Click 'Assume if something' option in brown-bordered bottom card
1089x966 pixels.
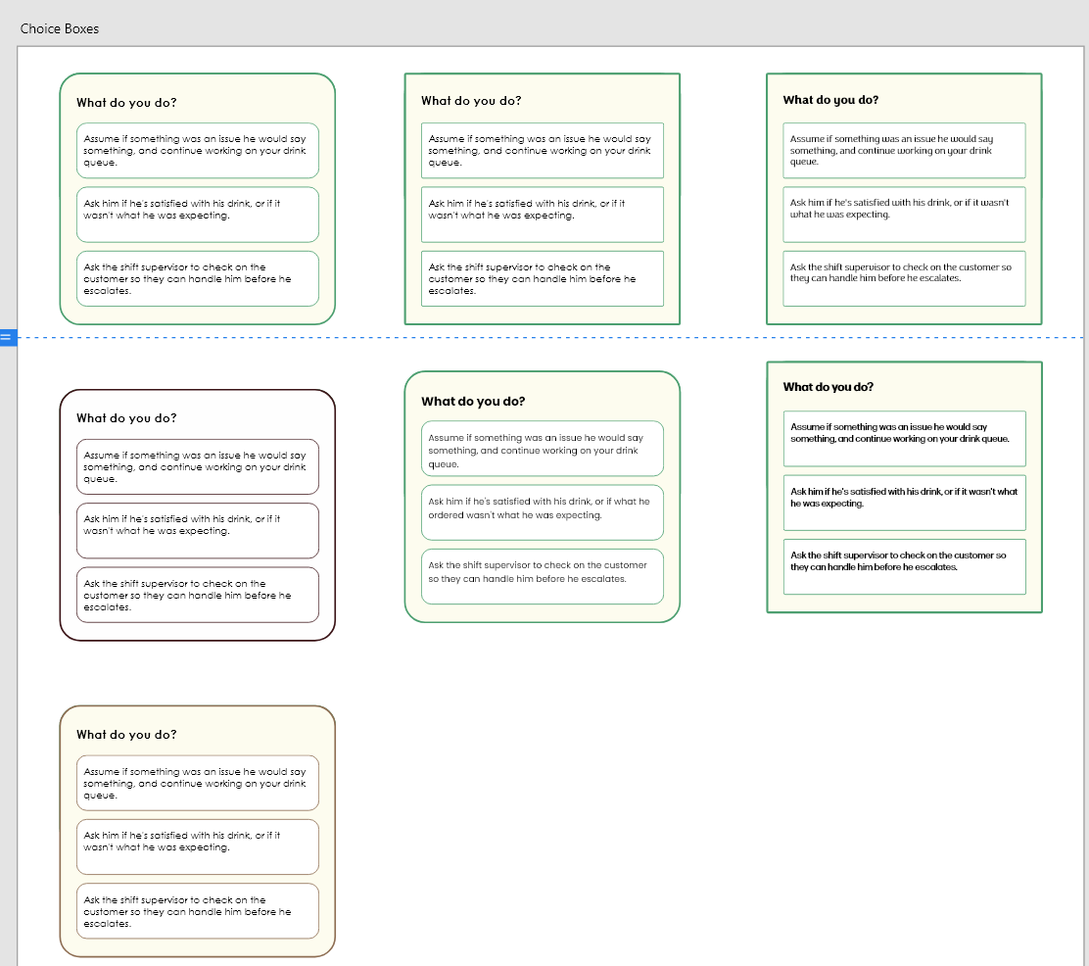tap(197, 783)
